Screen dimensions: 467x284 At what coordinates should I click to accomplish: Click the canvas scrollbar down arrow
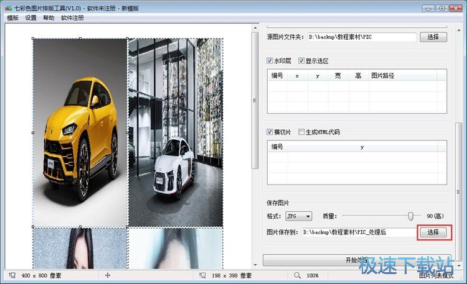[x=255, y=265]
